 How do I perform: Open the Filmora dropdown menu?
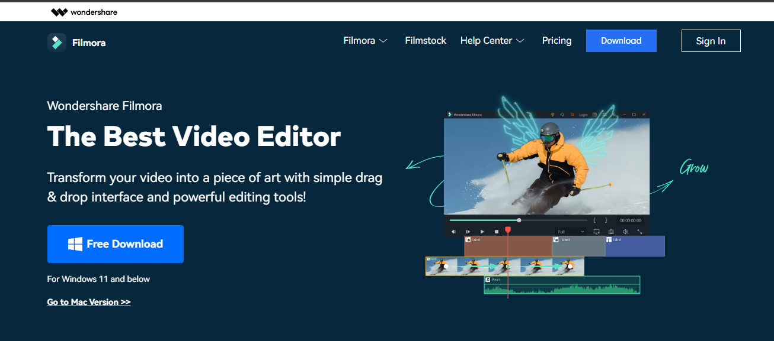click(365, 41)
